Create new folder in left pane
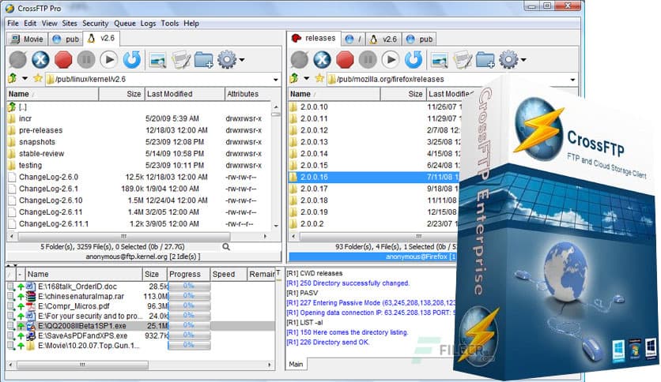This screenshot has height=382, width=661. pos(203,59)
